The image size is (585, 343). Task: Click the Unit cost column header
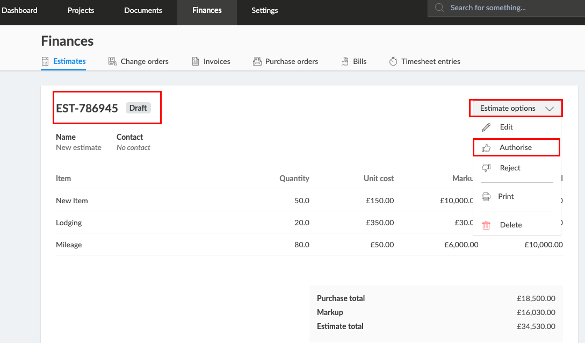point(379,178)
